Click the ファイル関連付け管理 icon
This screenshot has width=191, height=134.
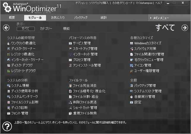click(132, 54)
